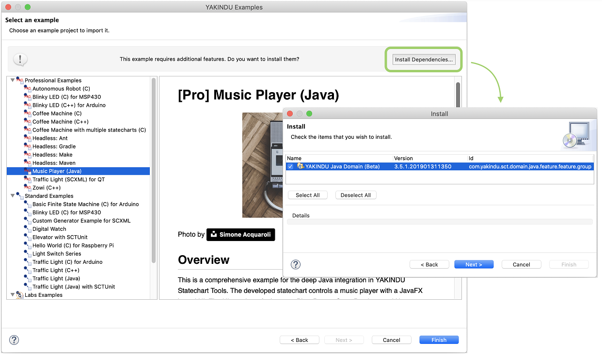
Task: Click the Hello World (C) for Raspberry Pi icon
Action: (x=28, y=245)
